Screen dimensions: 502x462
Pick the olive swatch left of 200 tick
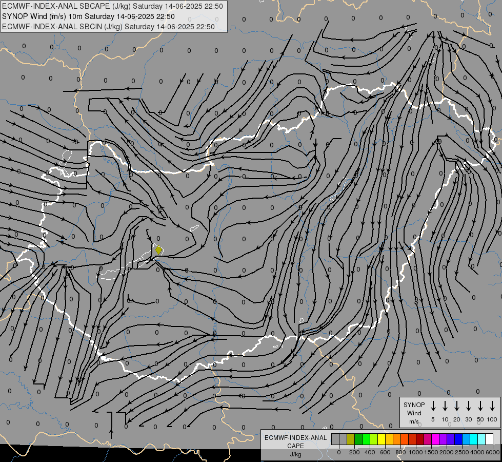tap(351, 439)
